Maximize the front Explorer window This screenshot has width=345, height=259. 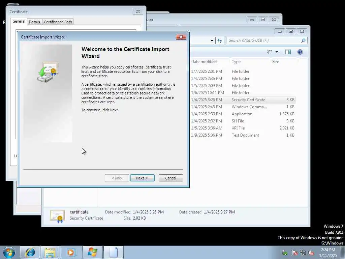pyautogui.click(x=291, y=31)
